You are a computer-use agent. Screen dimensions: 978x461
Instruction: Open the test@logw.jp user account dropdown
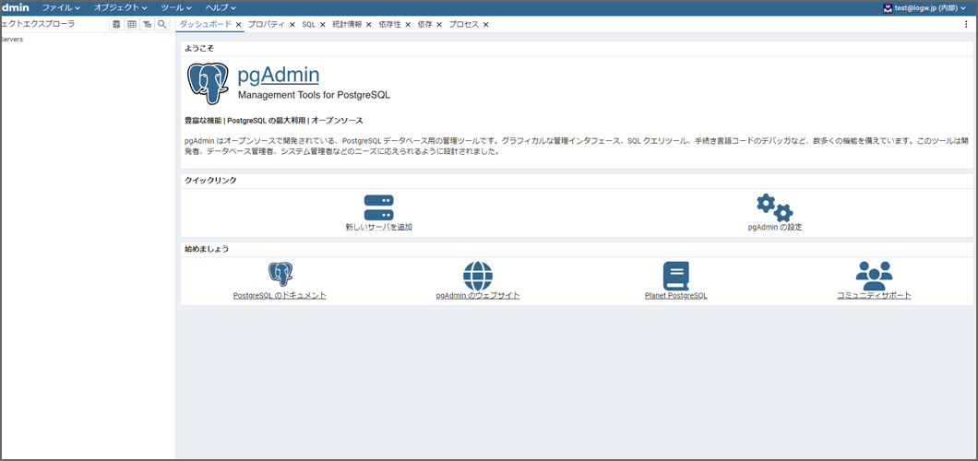pyautogui.click(x=924, y=7)
